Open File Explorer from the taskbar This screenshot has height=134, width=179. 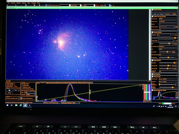point(16,105)
